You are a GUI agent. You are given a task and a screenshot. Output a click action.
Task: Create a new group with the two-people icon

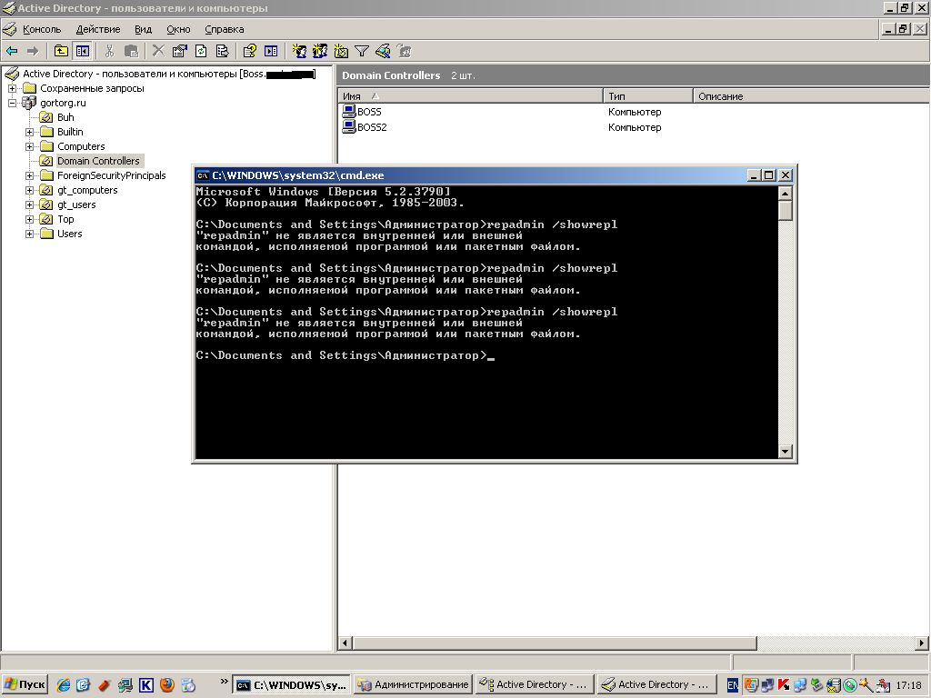point(319,52)
